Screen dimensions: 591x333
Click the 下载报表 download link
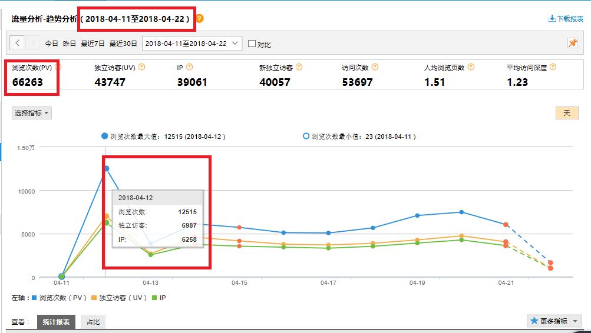point(566,19)
